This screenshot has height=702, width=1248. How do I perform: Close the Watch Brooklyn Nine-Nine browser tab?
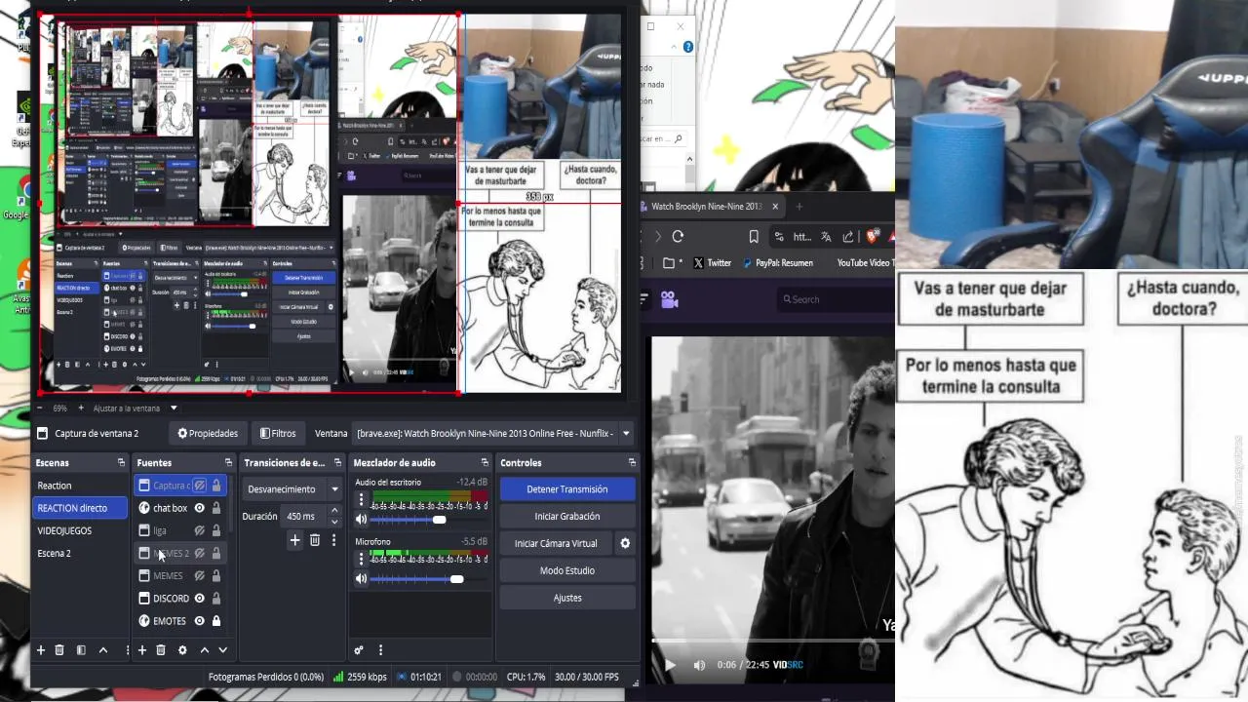coord(775,207)
